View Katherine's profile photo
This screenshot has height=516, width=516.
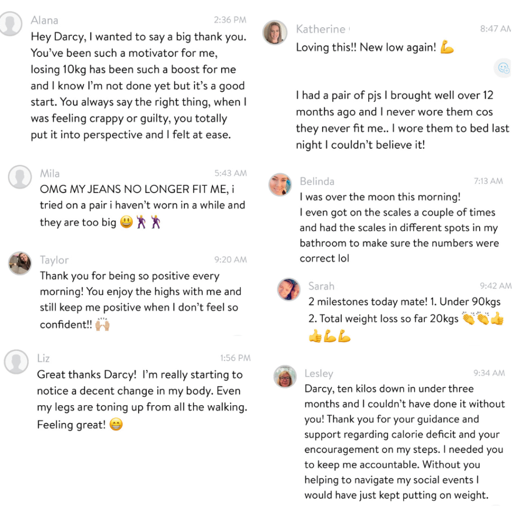pyautogui.click(x=275, y=32)
